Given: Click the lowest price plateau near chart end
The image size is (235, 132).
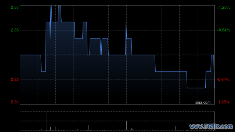Looking at the screenshot, I should 196,88.
